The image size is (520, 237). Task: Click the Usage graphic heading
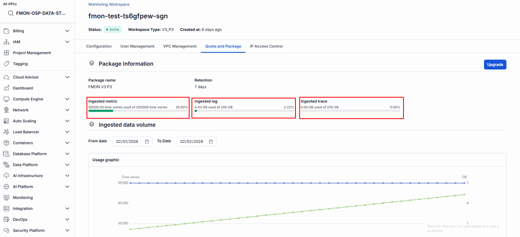pos(106,160)
